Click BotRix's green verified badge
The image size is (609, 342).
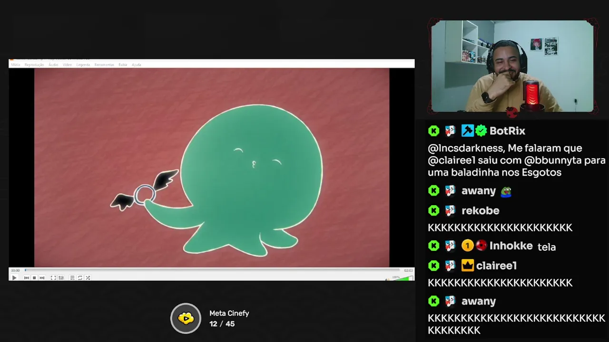tap(481, 131)
